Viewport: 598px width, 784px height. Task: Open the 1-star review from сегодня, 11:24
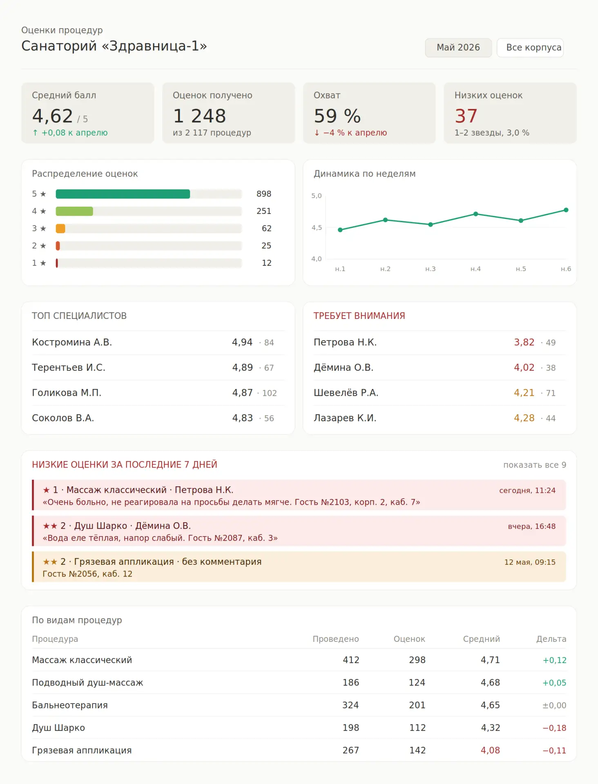point(299,495)
